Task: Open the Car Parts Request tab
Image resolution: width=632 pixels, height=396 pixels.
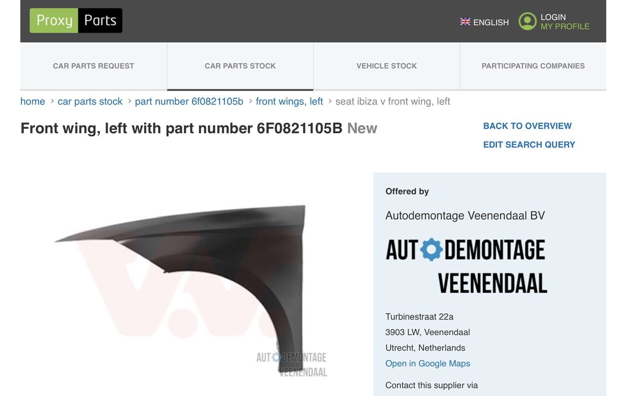Action: 93,66
